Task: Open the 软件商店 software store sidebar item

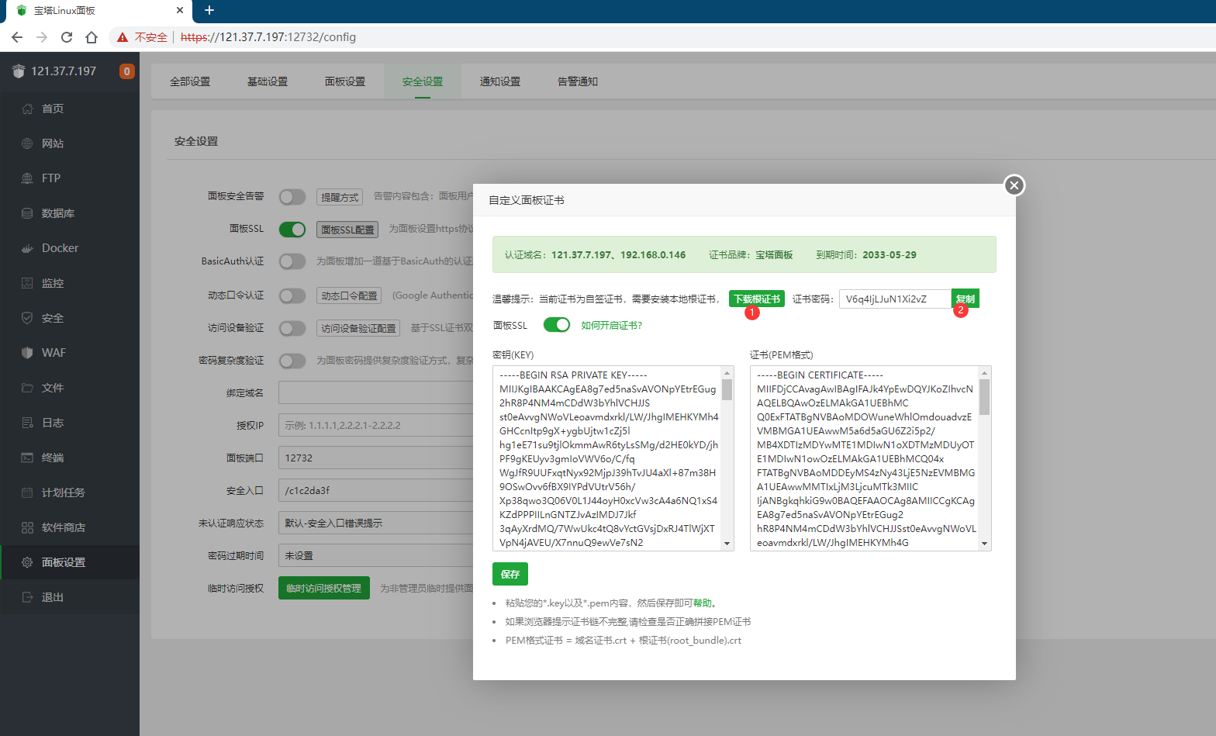Action: pyautogui.click(x=70, y=527)
